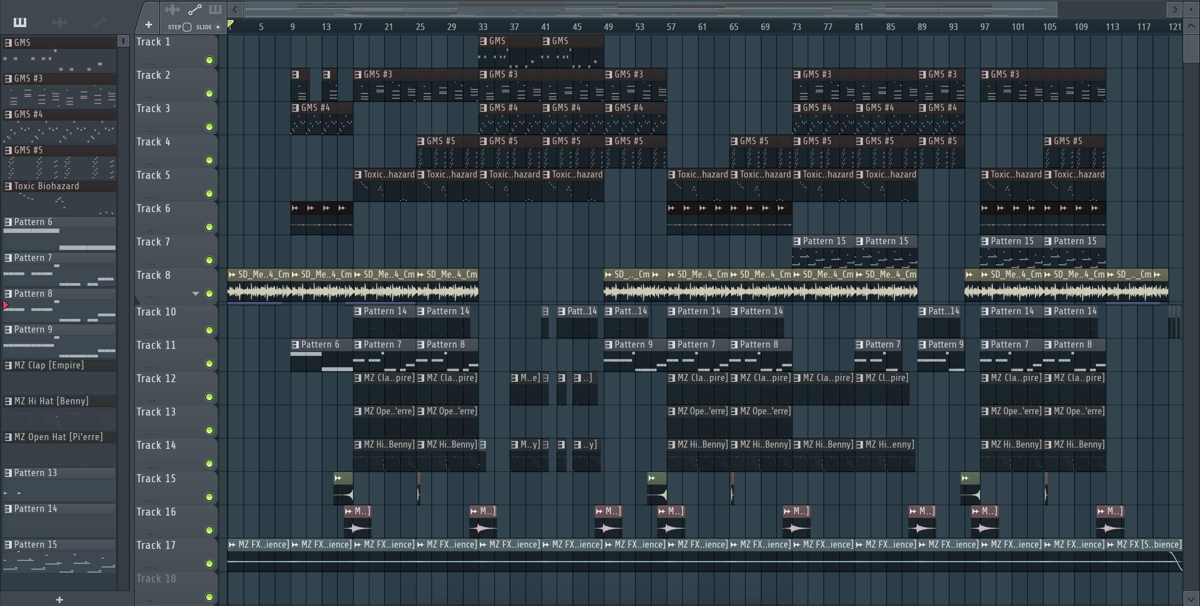Screen dimensions: 1200x606
Task: Click bar number 57 on the timeline ruler
Action: (671, 27)
